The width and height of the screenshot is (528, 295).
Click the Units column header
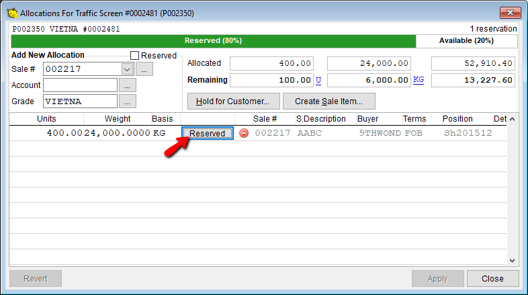tap(46, 119)
